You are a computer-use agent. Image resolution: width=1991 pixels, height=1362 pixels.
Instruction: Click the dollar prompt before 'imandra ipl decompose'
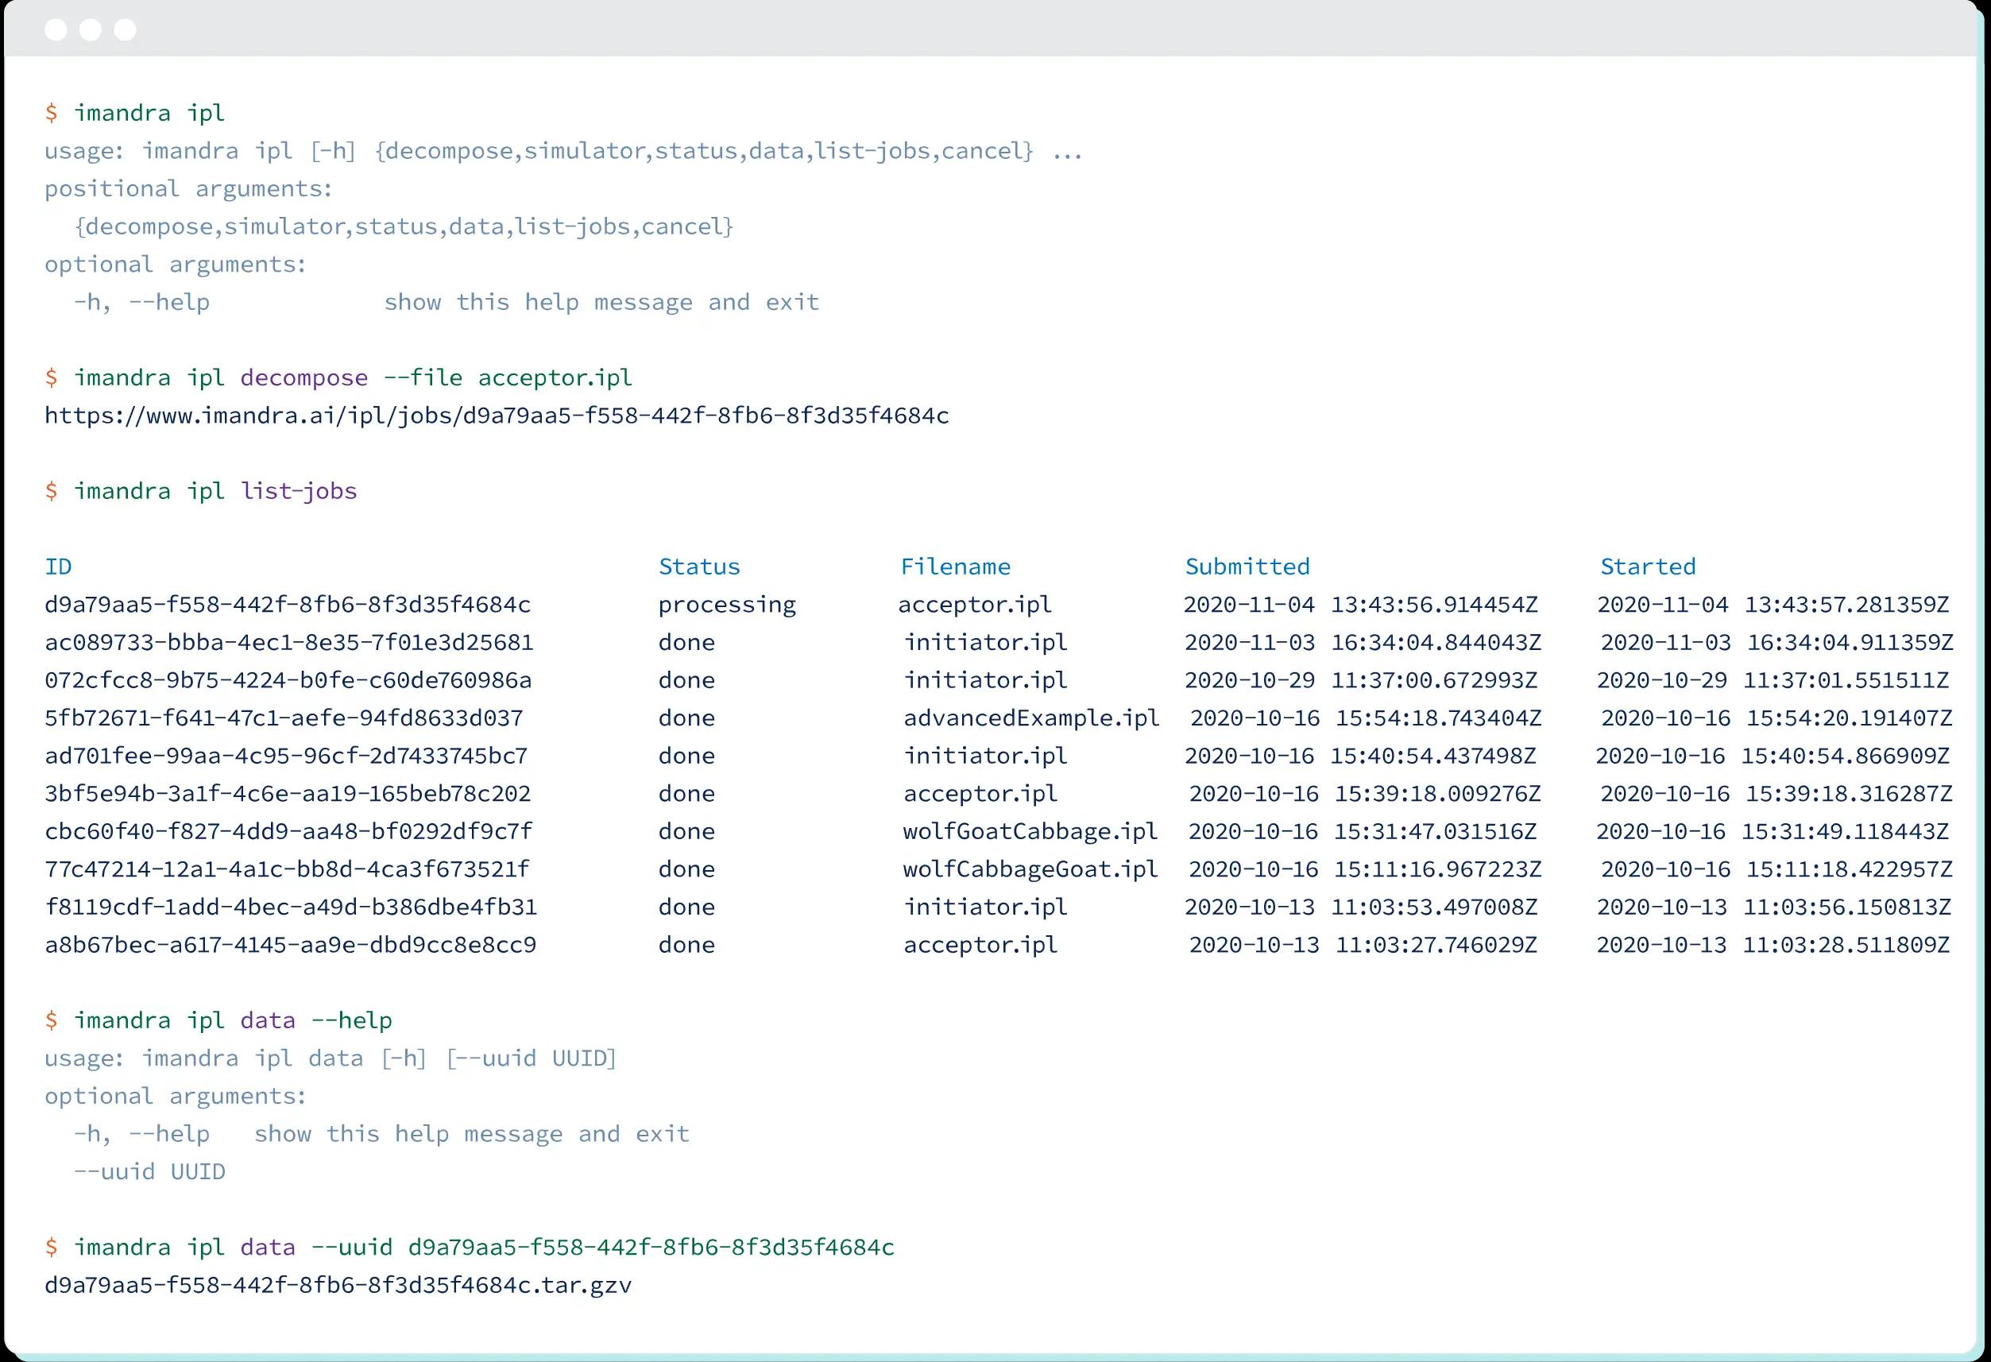click(52, 377)
